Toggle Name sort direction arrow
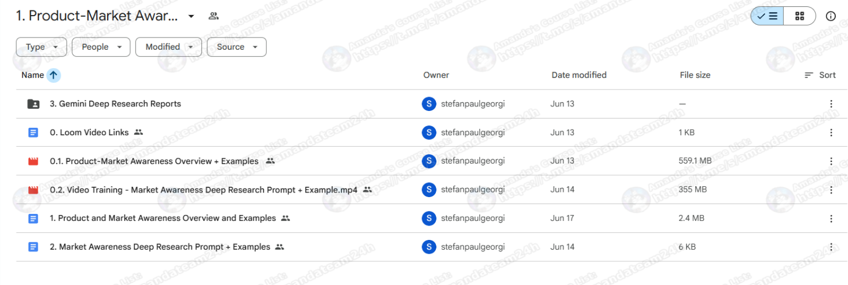The image size is (848, 285). click(x=53, y=75)
